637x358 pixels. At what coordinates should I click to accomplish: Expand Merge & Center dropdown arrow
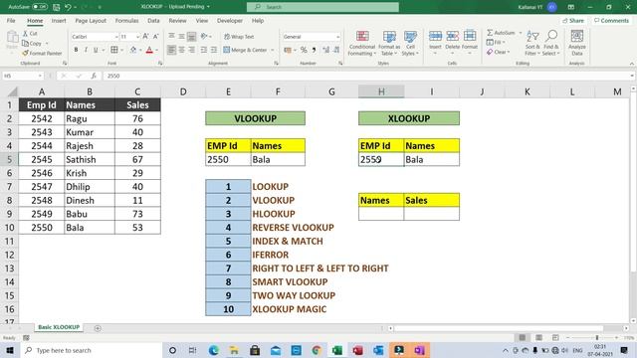tap(273, 50)
